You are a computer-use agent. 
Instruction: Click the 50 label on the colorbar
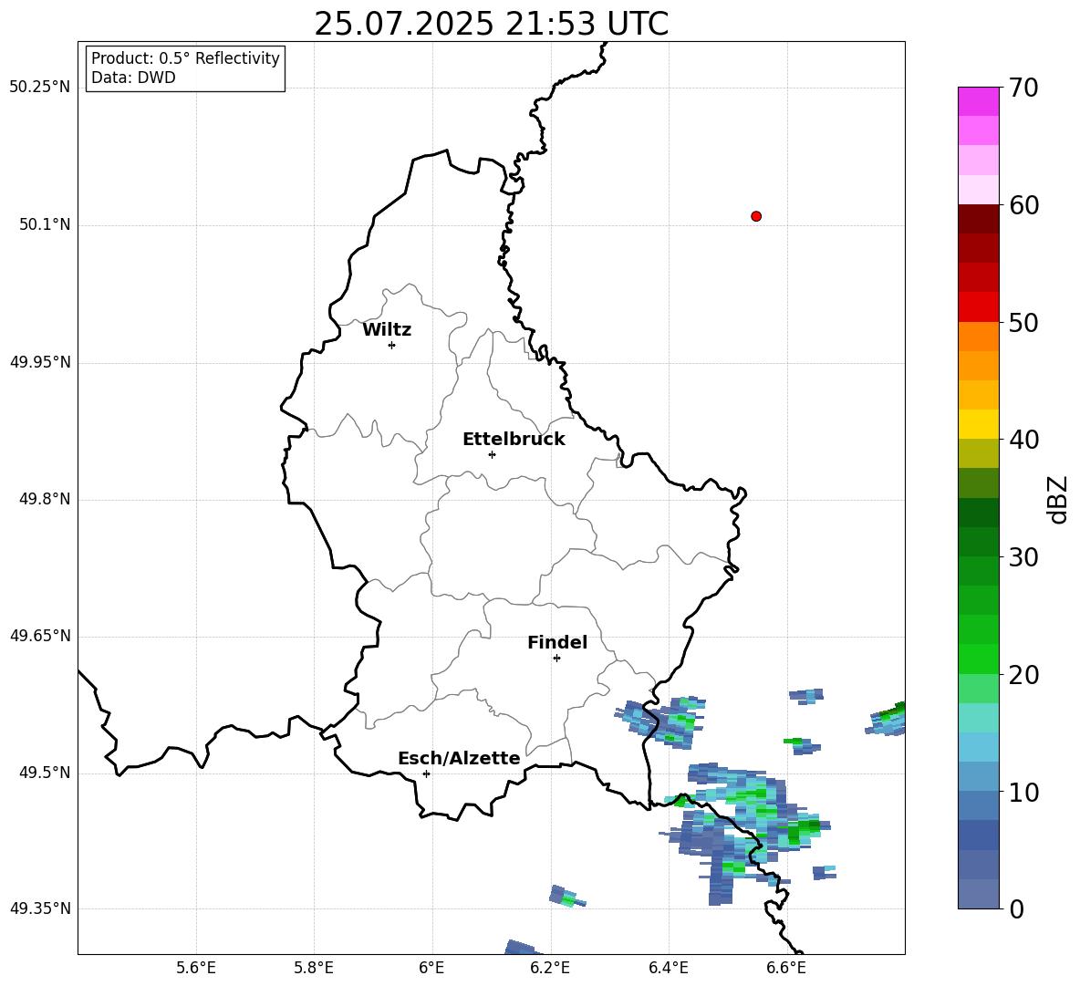1023,323
